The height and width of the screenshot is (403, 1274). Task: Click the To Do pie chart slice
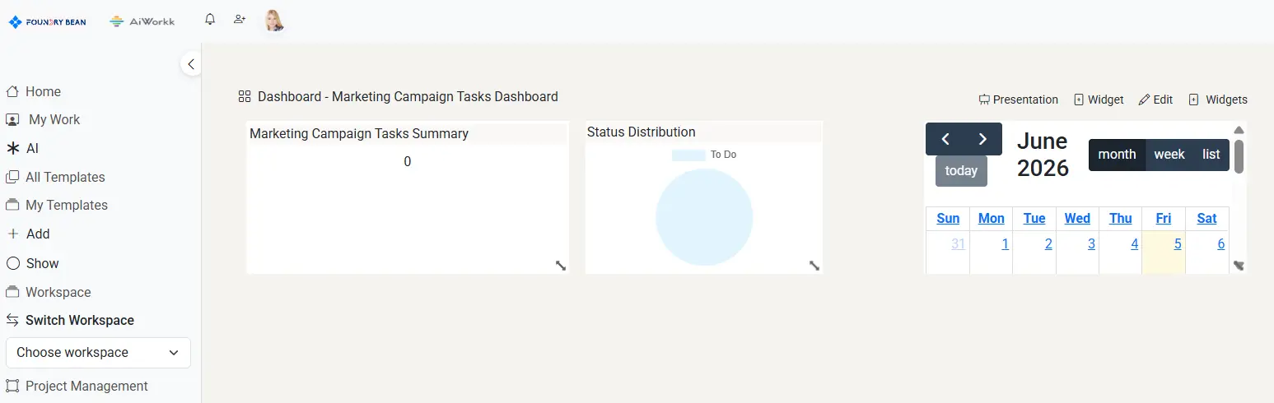(x=704, y=217)
